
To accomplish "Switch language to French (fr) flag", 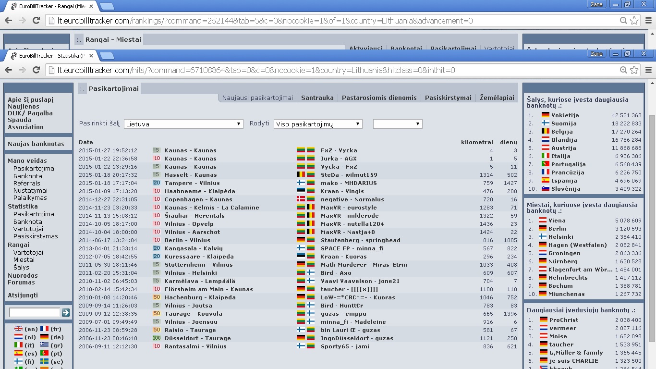I will pos(44,329).
